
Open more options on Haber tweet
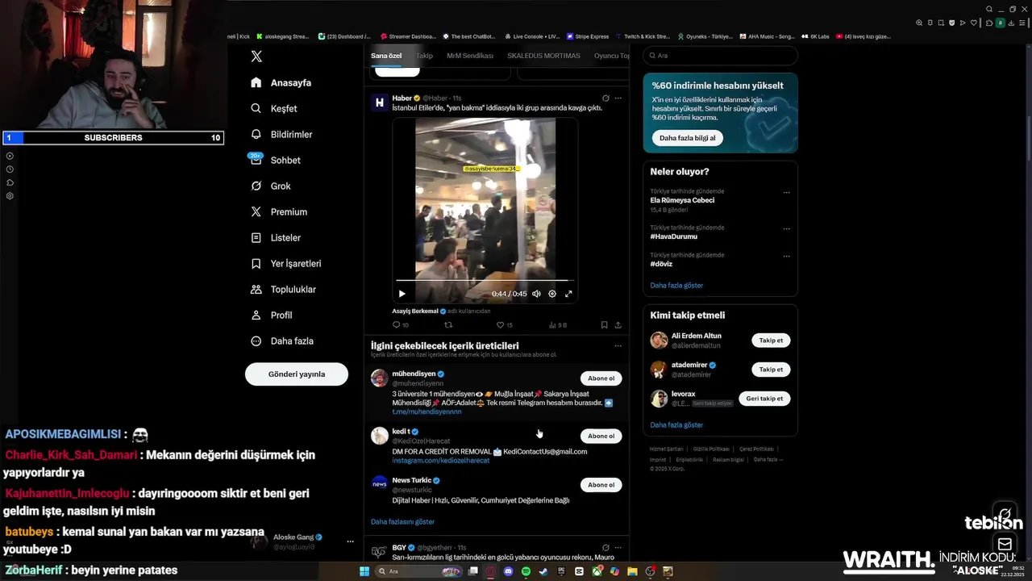click(x=618, y=98)
